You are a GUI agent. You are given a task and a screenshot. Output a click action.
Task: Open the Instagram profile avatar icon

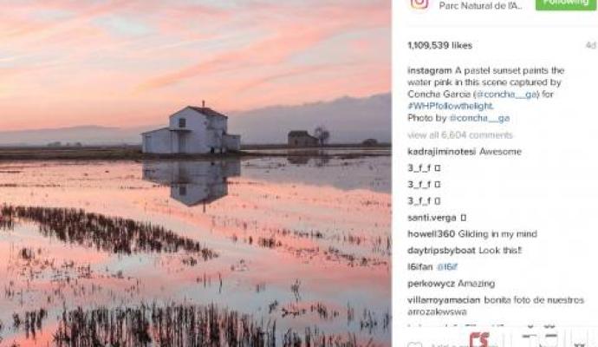(x=419, y=4)
